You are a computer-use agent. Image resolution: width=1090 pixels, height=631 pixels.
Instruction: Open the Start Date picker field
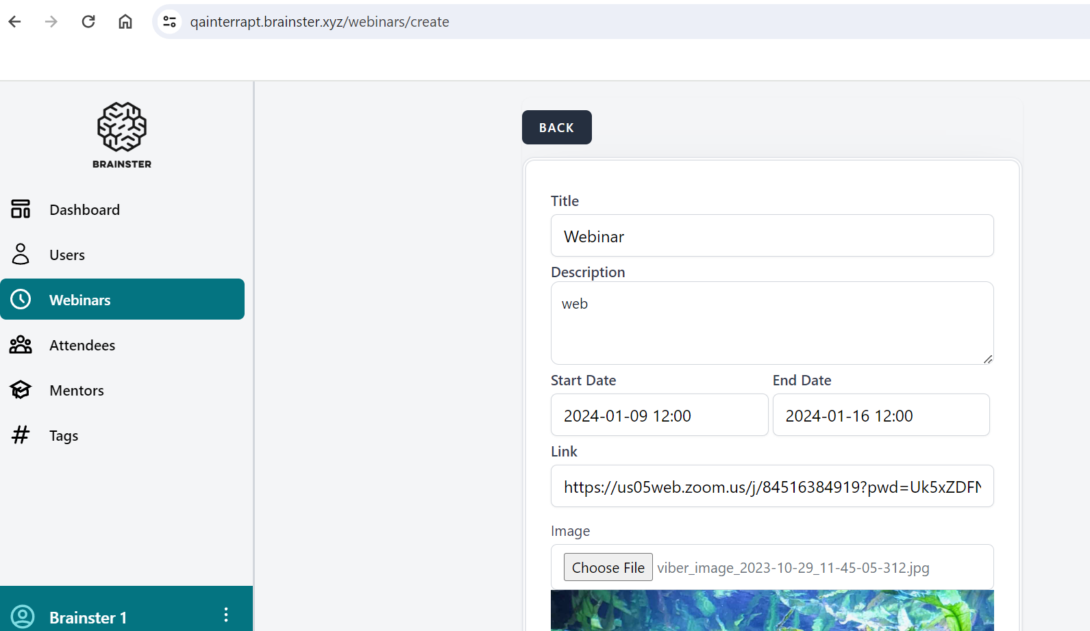point(659,415)
